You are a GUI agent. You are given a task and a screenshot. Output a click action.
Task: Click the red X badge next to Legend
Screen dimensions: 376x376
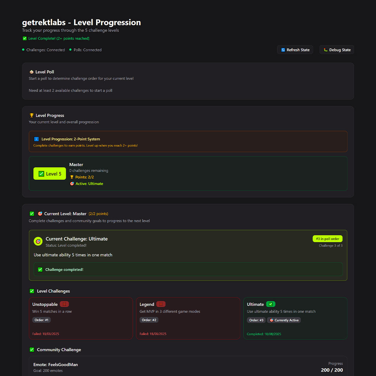pos(161,304)
